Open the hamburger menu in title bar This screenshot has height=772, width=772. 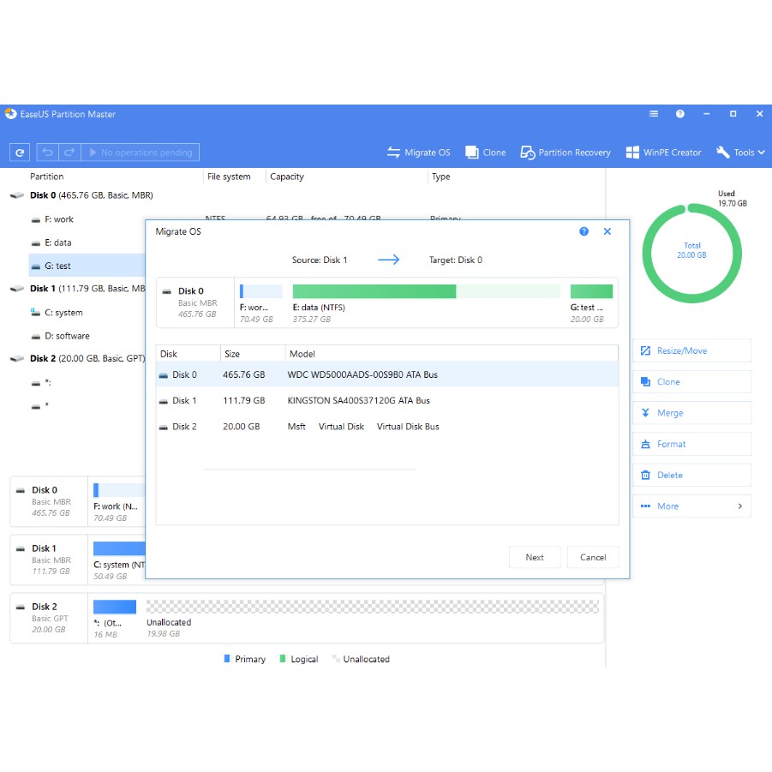(654, 114)
